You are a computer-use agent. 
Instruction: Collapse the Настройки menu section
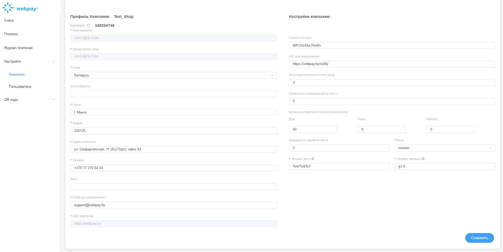coord(53,62)
